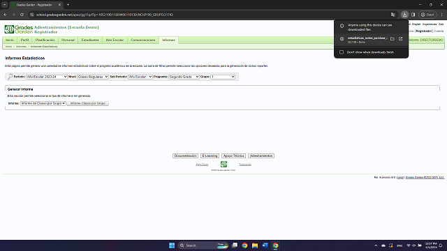This screenshot has width=447, height=251.
Task: Switch to the Personal tab
Action: [68, 40]
